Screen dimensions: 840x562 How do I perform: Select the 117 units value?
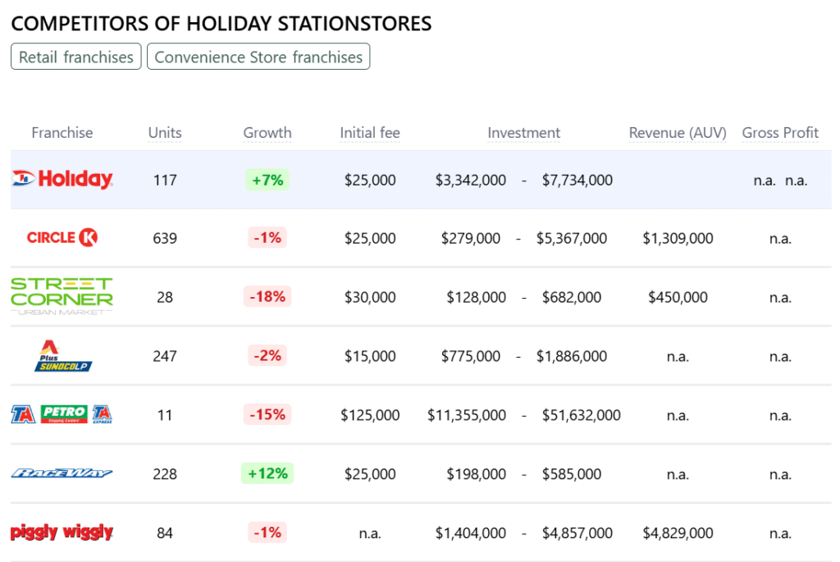165,180
